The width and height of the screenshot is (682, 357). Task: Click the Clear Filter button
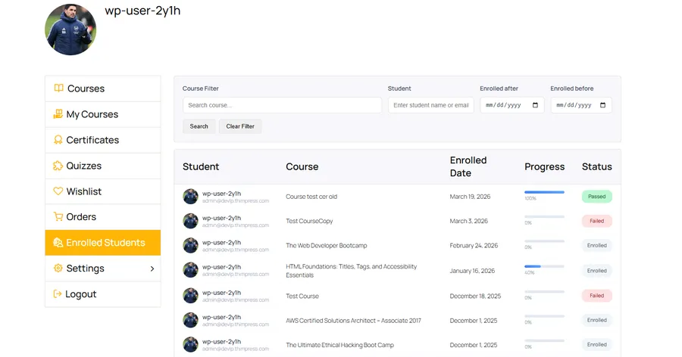pyautogui.click(x=240, y=126)
